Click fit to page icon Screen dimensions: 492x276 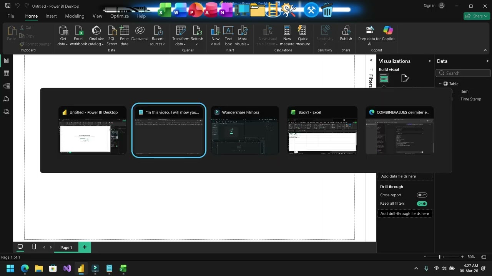484,257
